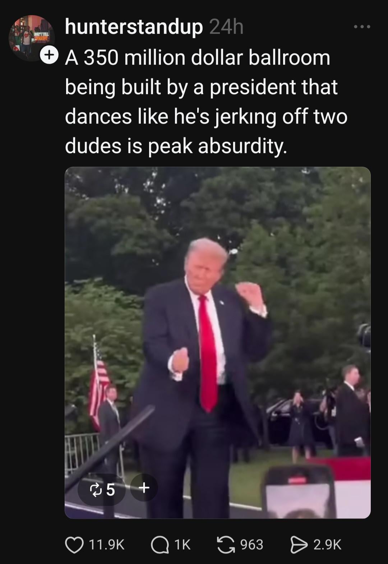The width and height of the screenshot is (388, 564).
Task: Open the post via the line 'A 350 million dollar ballroom'
Action: [197, 58]
